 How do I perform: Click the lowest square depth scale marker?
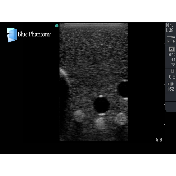click(x=165, y=125)
